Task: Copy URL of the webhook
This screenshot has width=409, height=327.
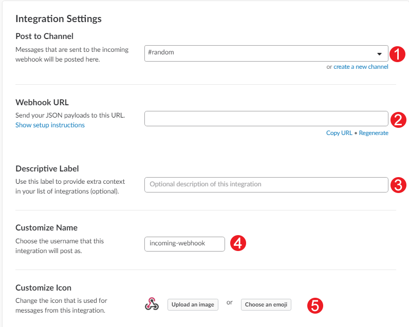Action: [x=339, y=133]
